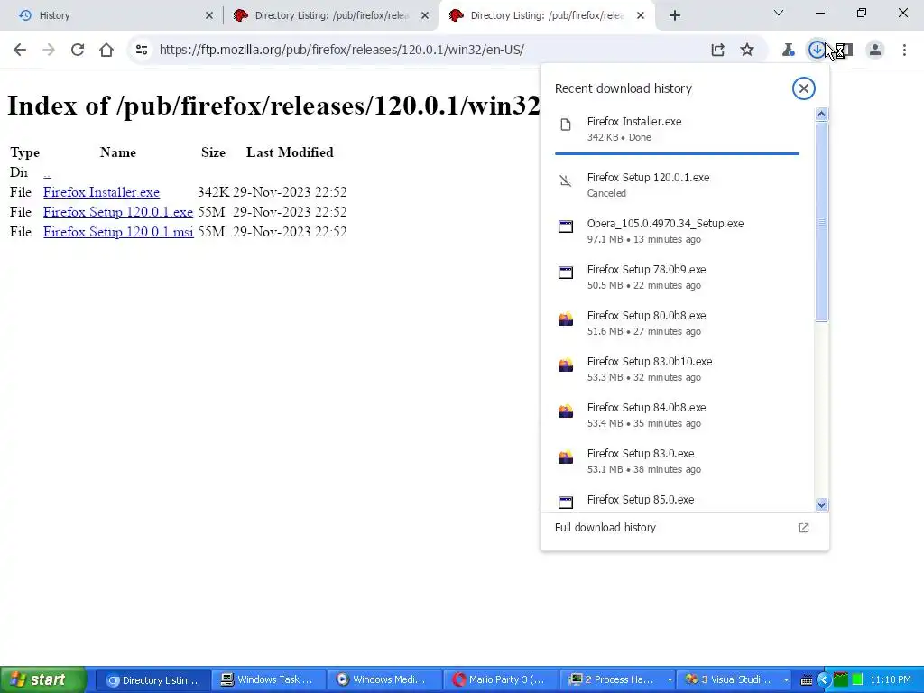Viewport: 924px width, 693px height.
Task: Open downloaded Firefox Installer.exe entry
Action: click(677, 128)
